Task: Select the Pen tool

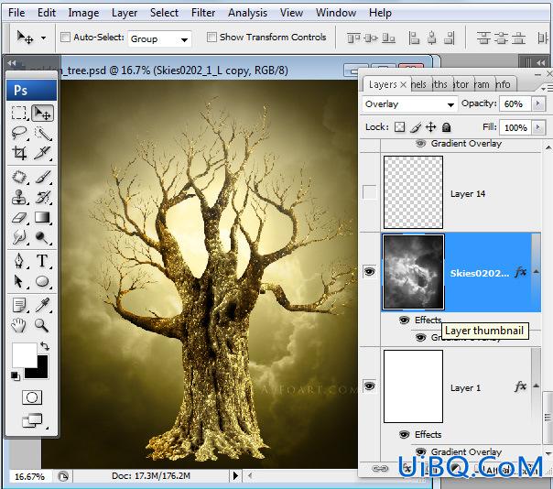Action: (x=18, y=261)
